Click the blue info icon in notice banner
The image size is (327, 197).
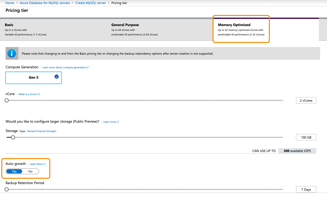click(12, 53)
